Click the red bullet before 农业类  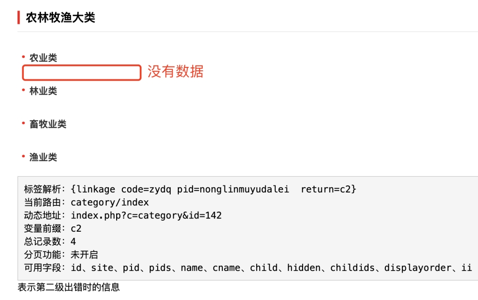click(23, 57)
